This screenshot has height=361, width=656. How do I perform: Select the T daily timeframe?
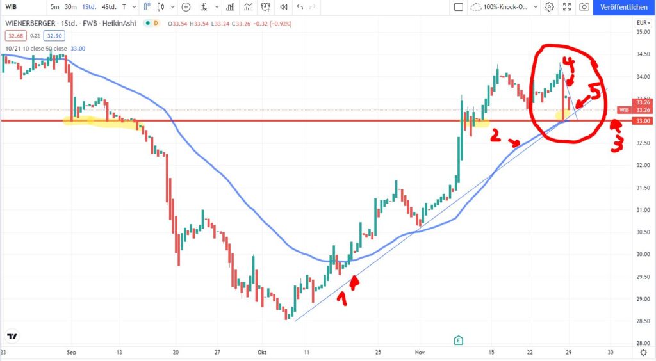[x=124, y=7]
